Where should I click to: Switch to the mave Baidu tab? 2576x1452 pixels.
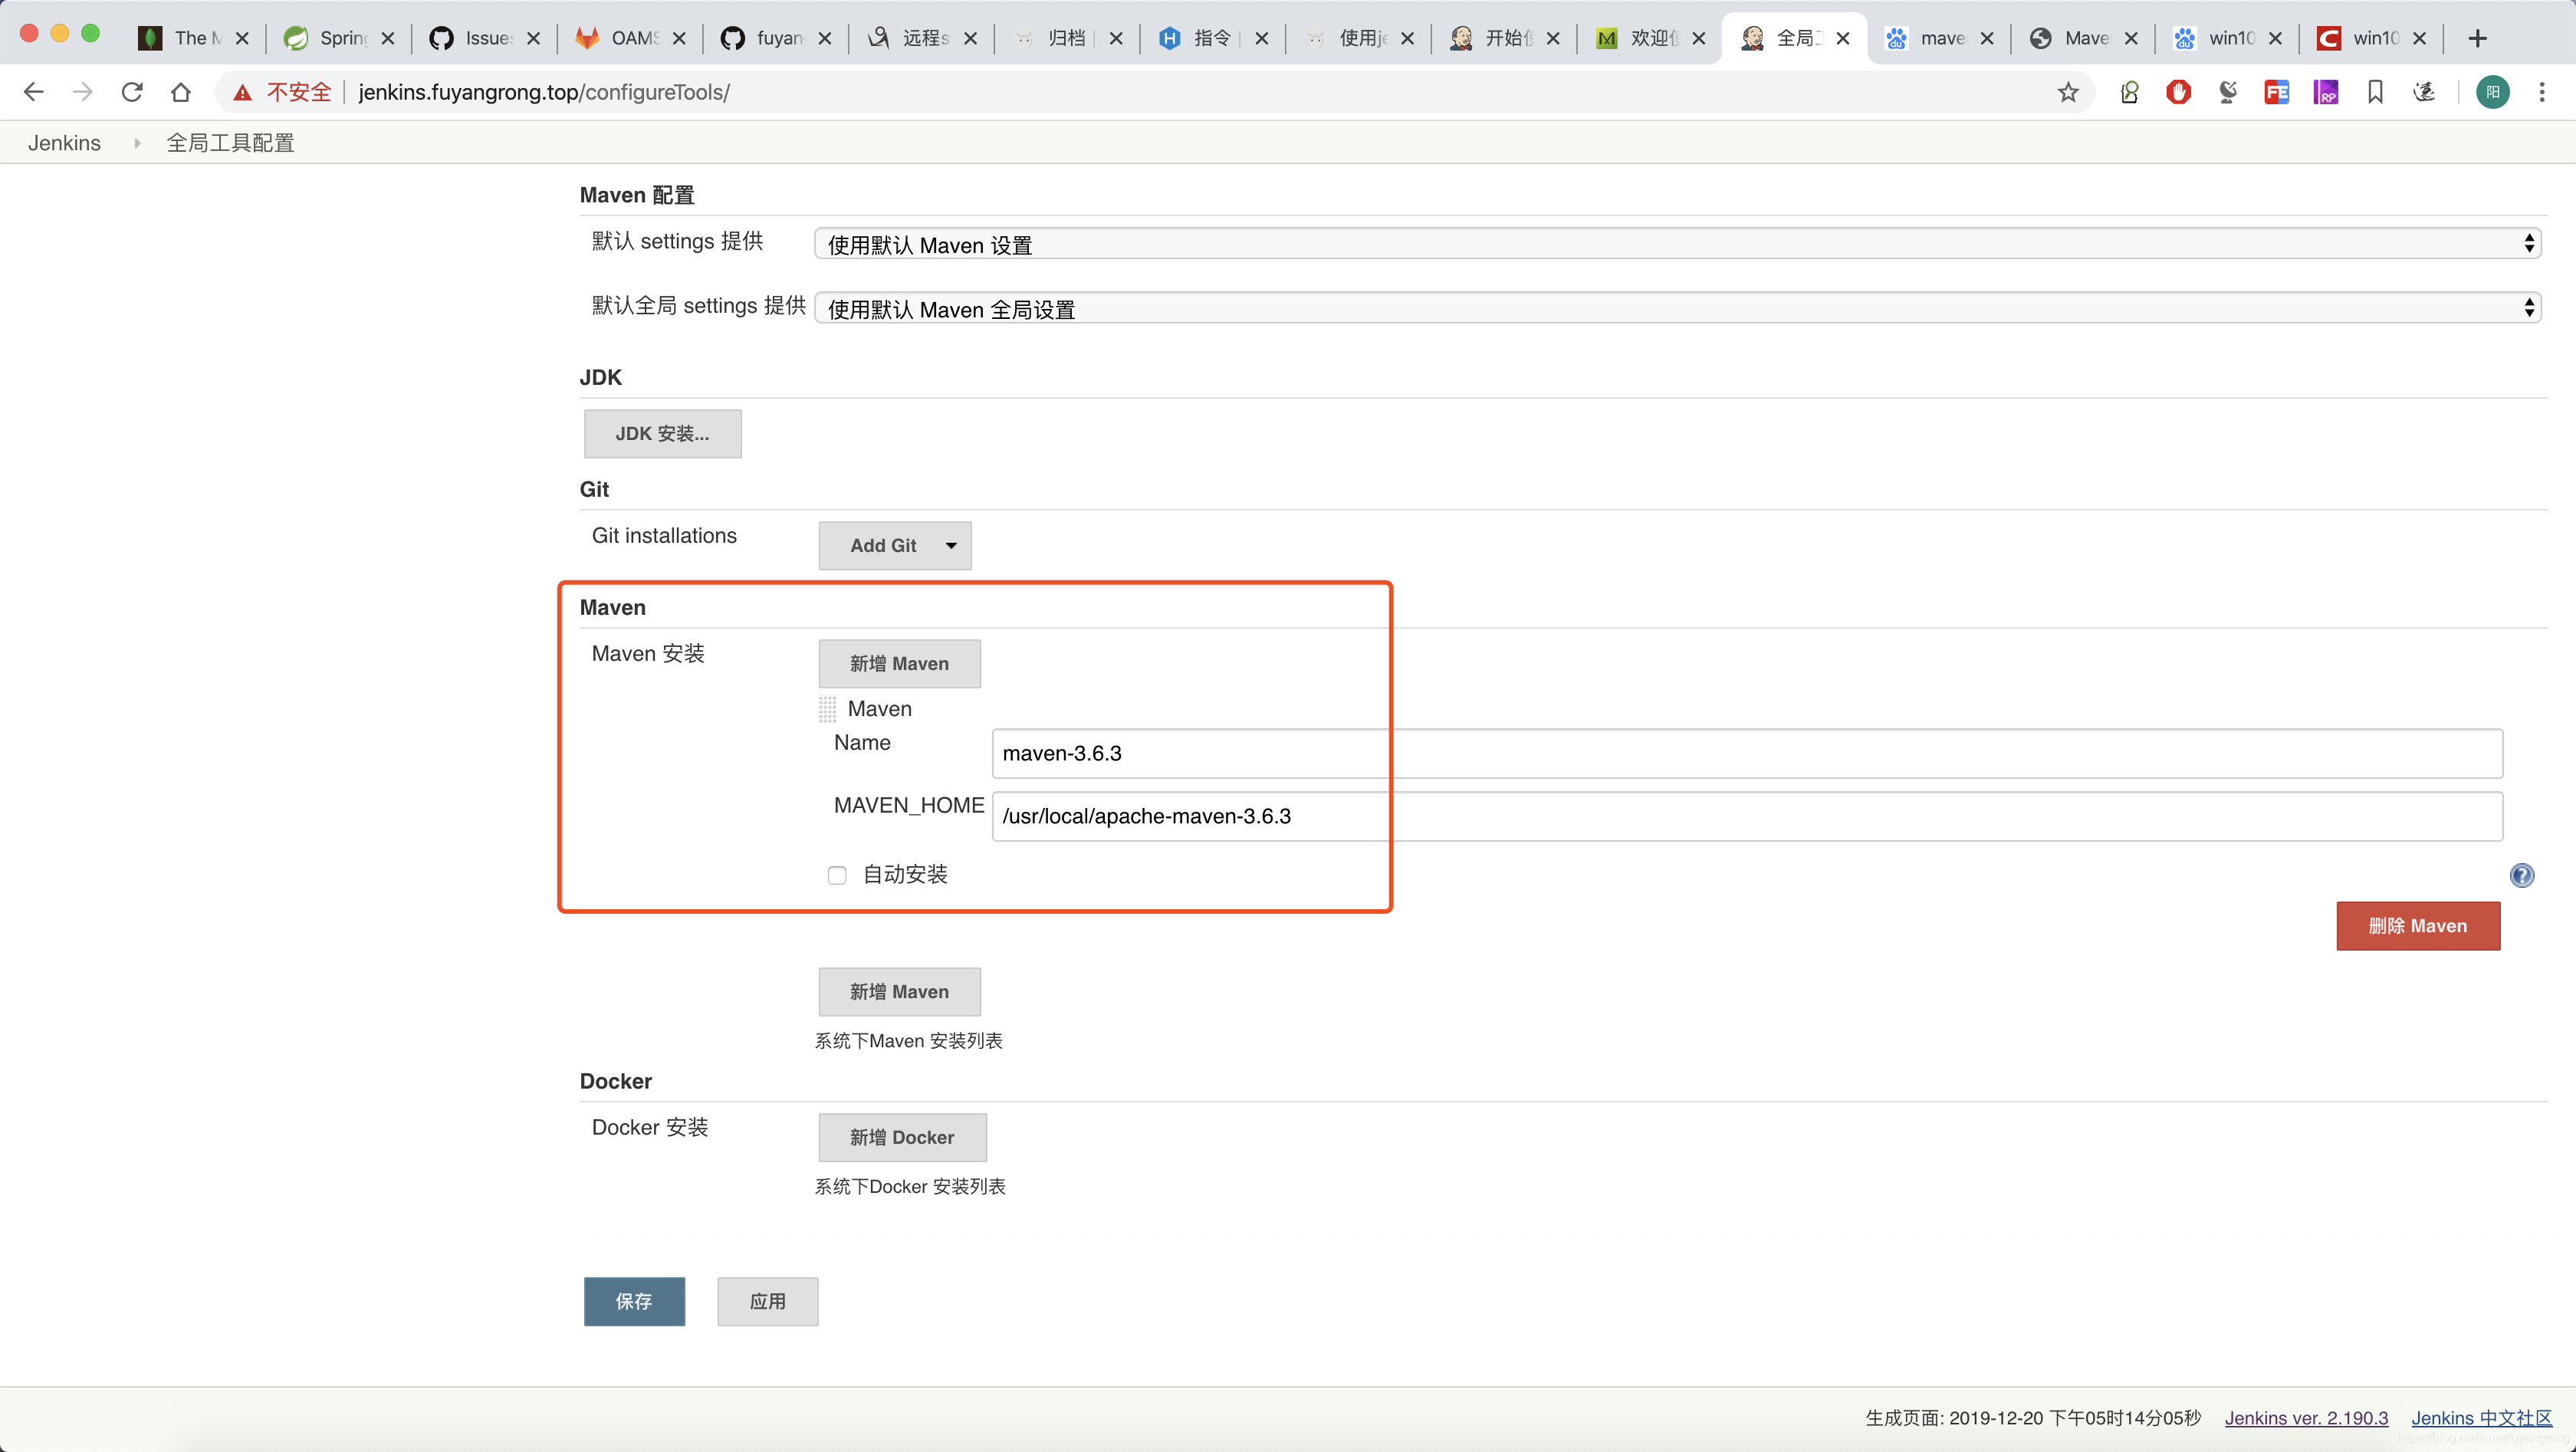coord(1939,38)
